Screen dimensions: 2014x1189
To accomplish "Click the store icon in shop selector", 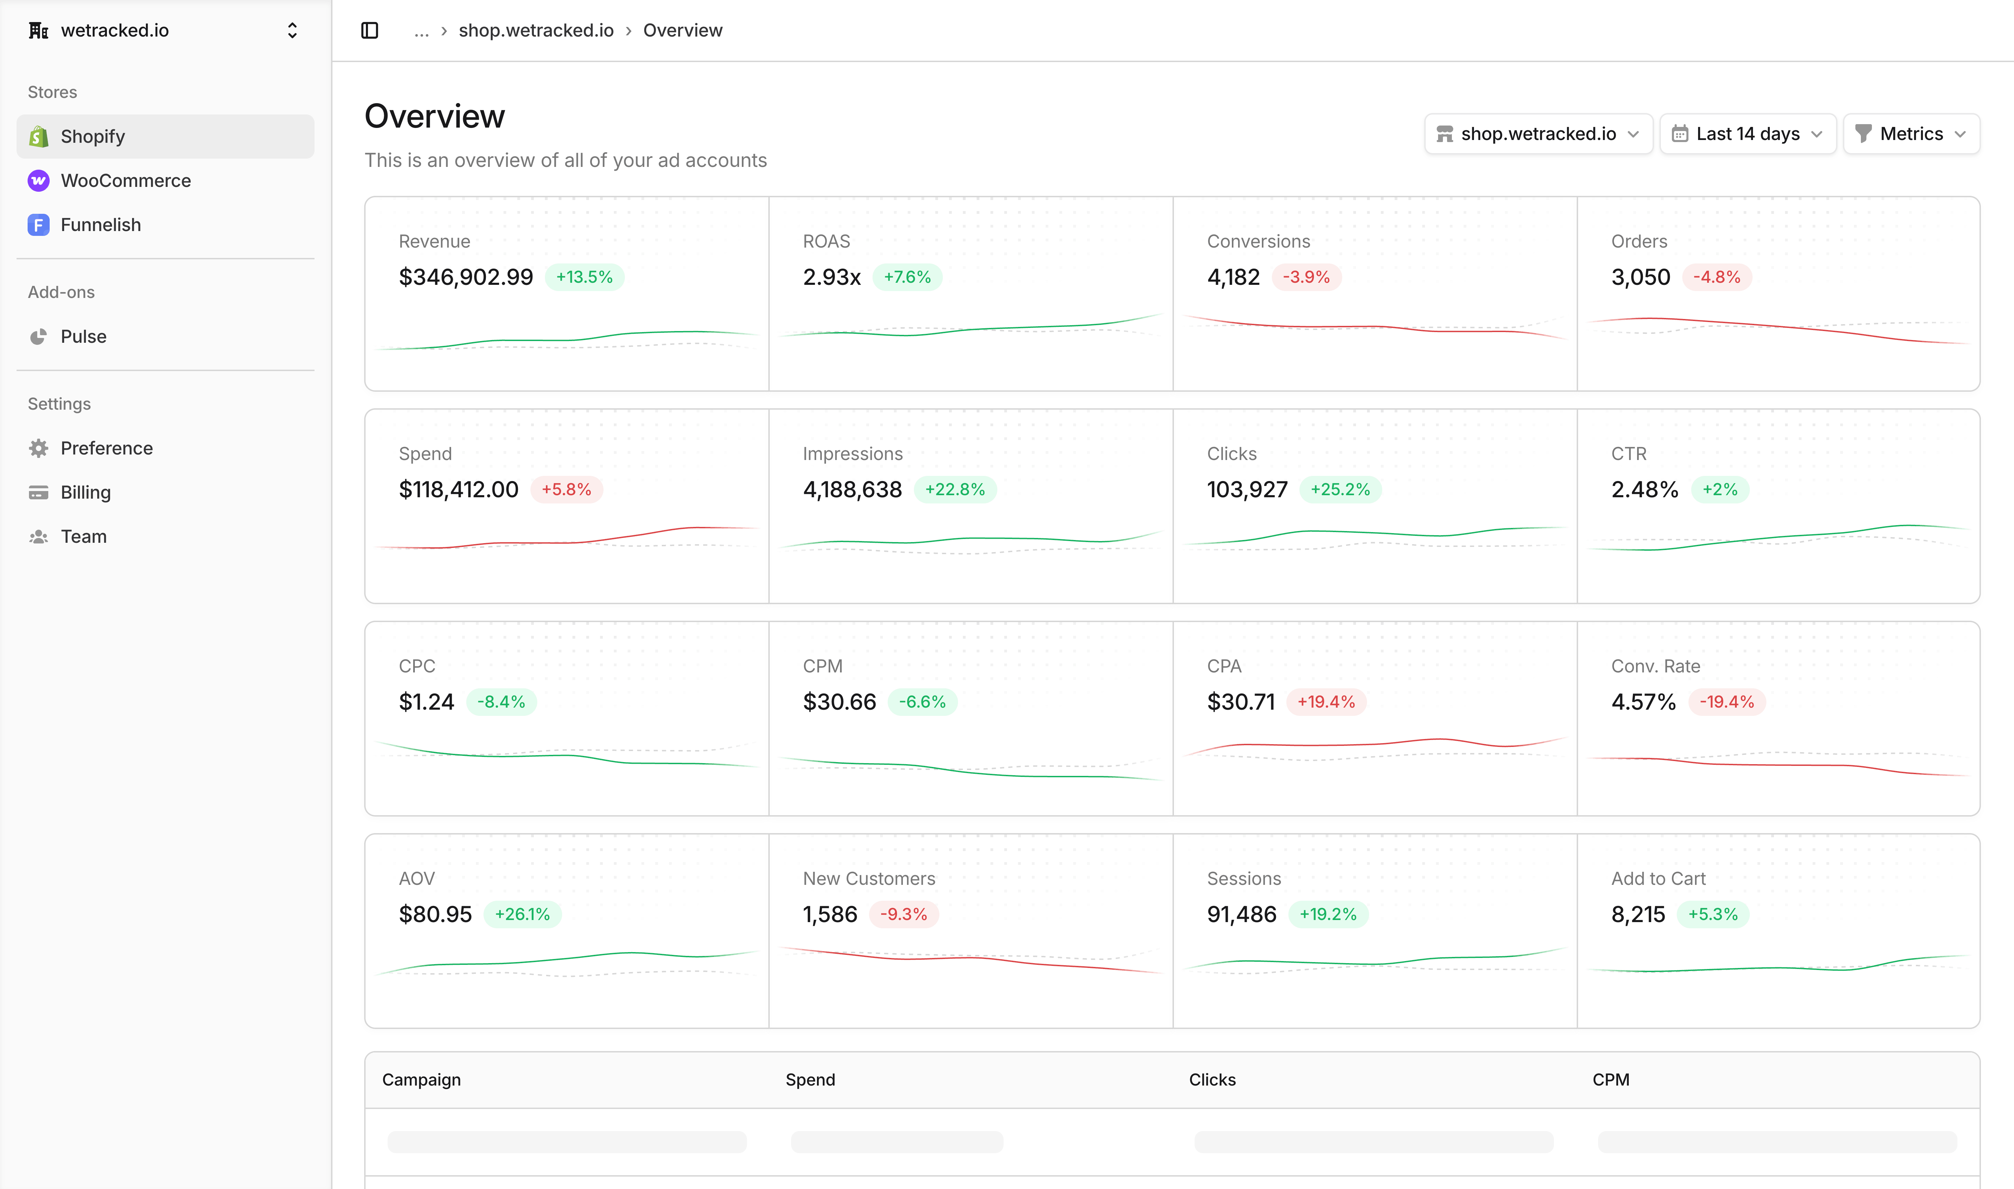I will pos(1444,134).
